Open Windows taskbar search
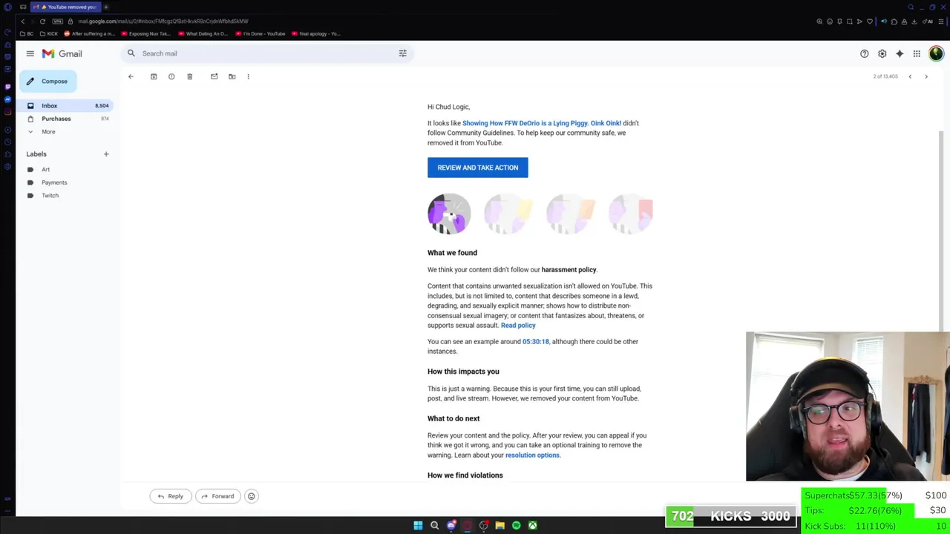This screenshot has height=534, width=950. [x=434, y=526]
